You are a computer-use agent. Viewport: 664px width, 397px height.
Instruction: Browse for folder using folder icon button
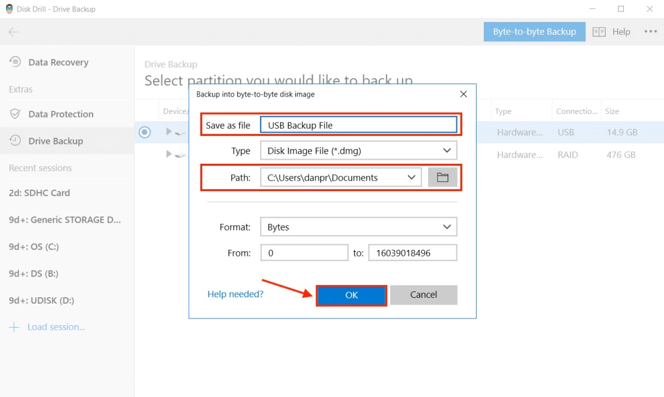click(442, 177)
